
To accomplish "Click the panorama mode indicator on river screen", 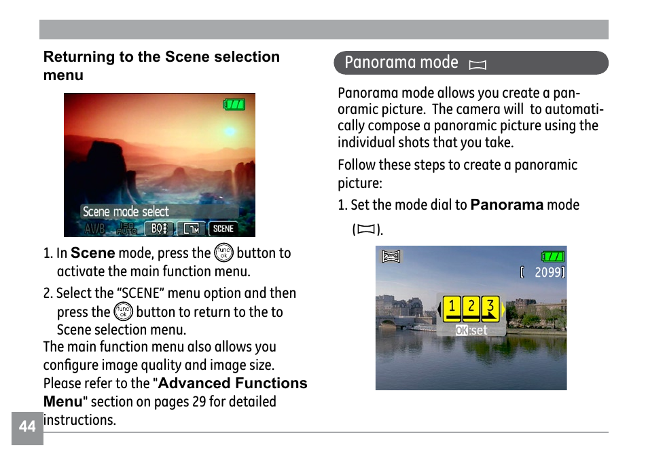I will pos(391,257).
